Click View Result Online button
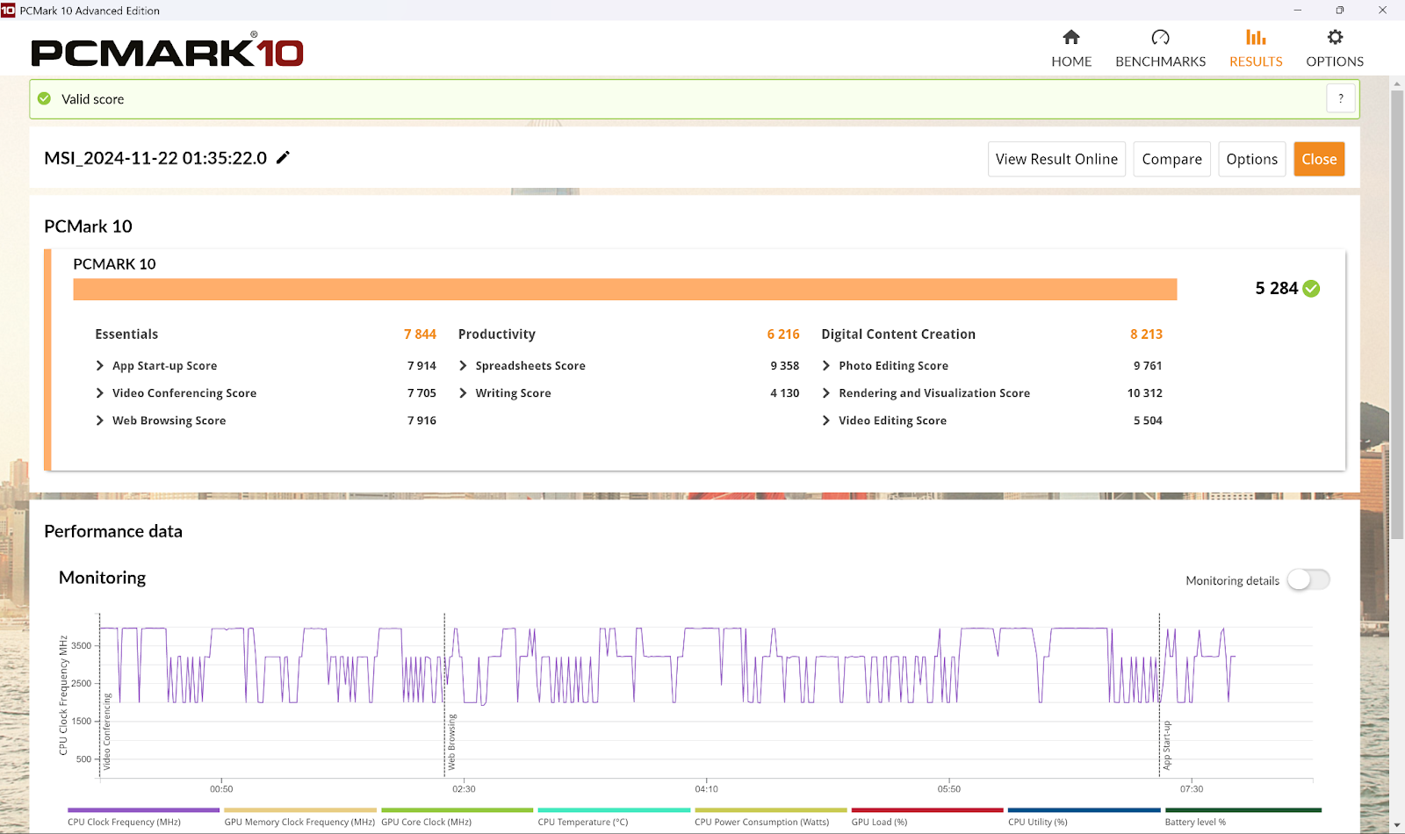The width and height of the screenshot is (1405, 834). pyautogui.click(x=1056, y=159)
